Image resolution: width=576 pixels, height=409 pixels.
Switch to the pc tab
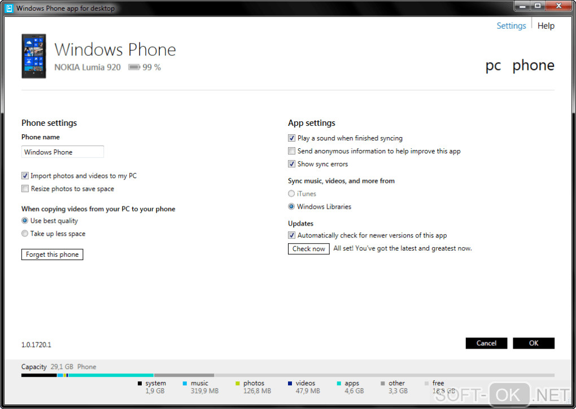pyautogui.click(x=493, y=66)
